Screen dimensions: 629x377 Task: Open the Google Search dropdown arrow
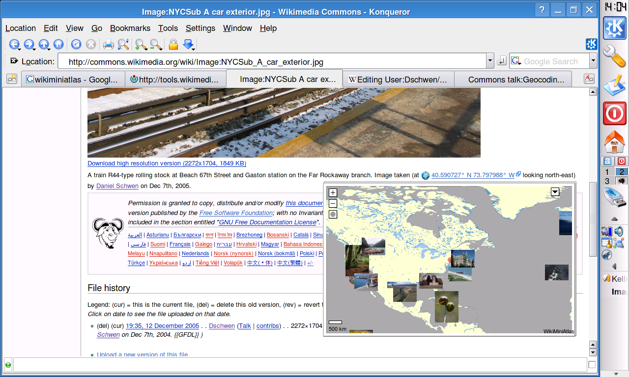click(x=593, y=61)
